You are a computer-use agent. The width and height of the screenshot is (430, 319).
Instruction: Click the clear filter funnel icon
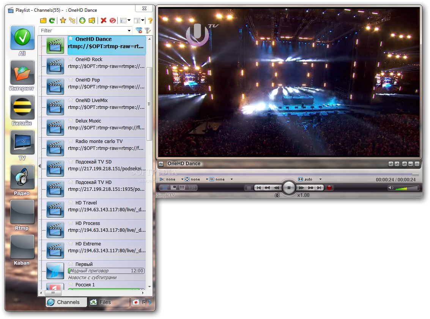[139, 30]
